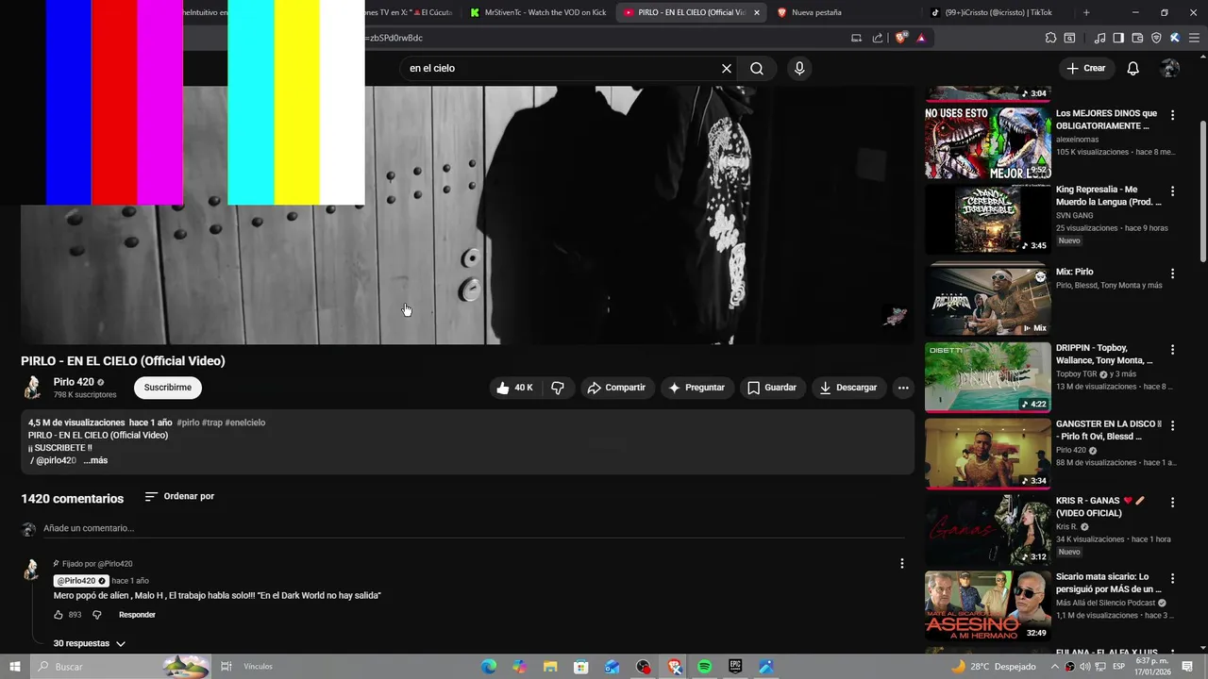Clear the YouTube search box with X
The image size is (1208, 679).
726,69
